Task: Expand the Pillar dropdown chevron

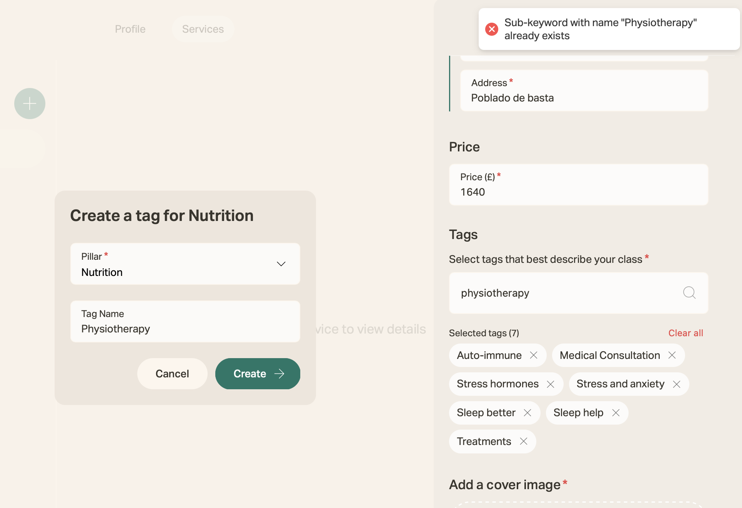Action: 281,264
